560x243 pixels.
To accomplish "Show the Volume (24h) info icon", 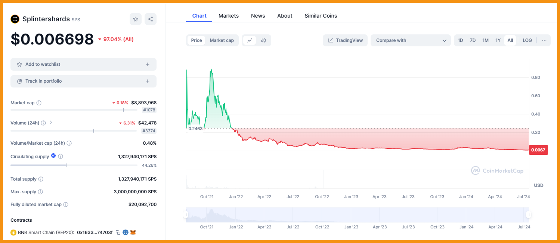I will click(43, 123).
